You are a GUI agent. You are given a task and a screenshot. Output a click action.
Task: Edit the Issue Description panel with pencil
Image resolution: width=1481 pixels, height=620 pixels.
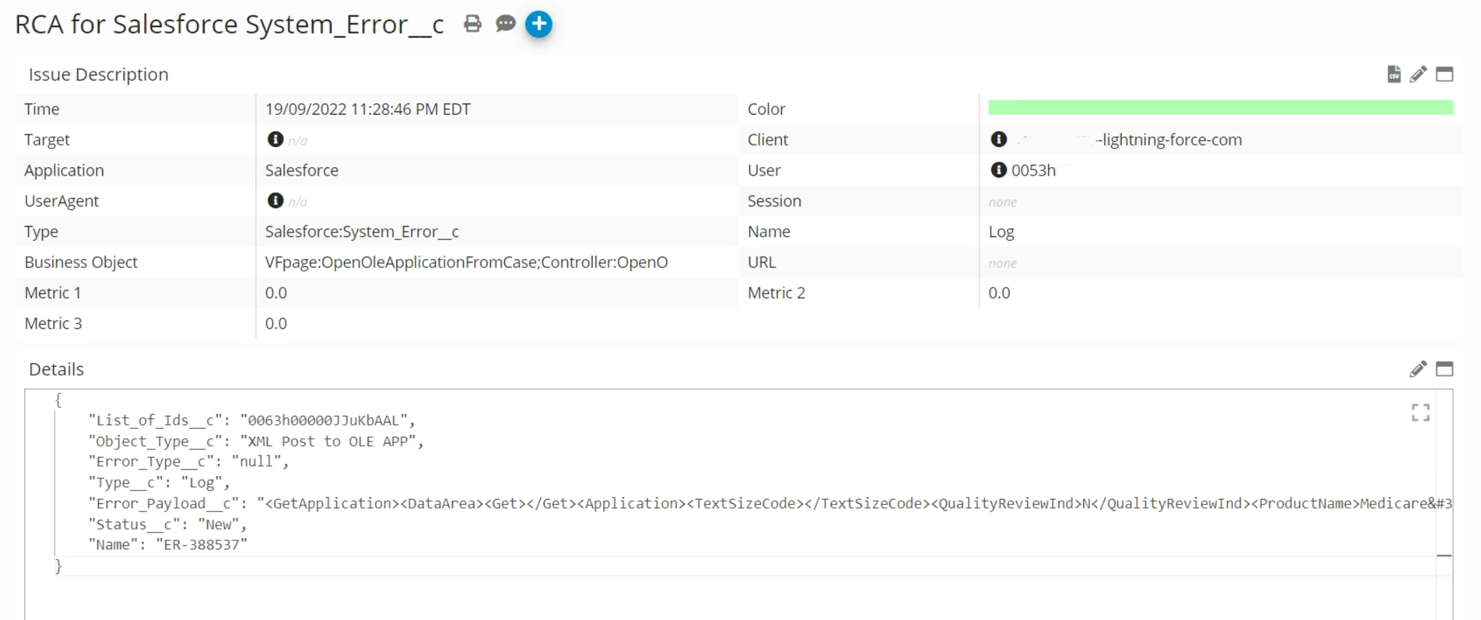pos(1418,74)
